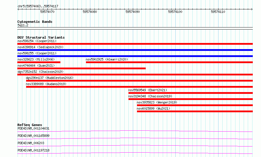Click the red bar under nsv3935823

click(x=195, y=105)
